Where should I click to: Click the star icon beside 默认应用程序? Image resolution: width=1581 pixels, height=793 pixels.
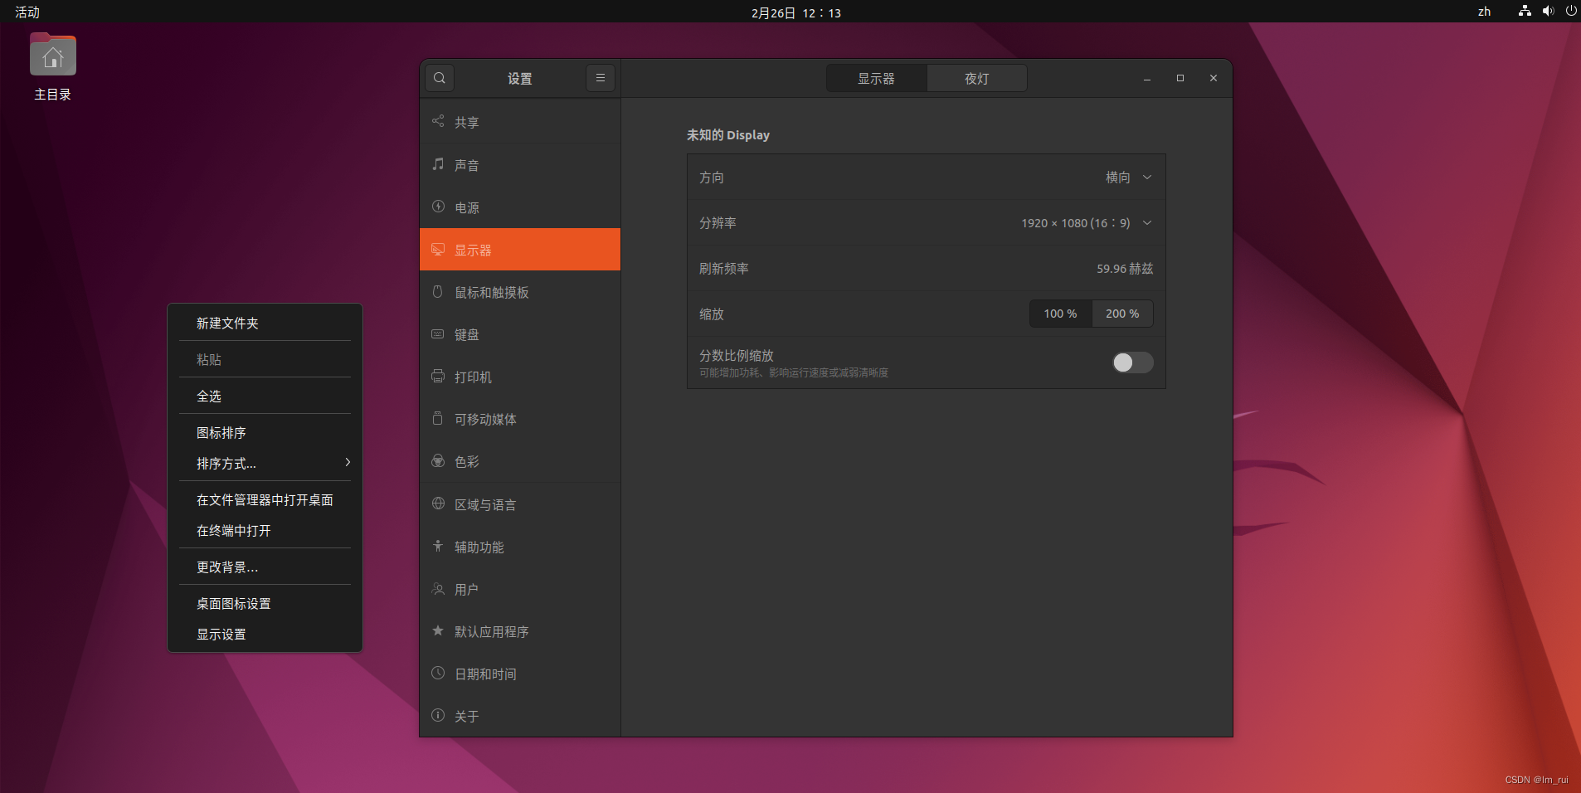438,630
